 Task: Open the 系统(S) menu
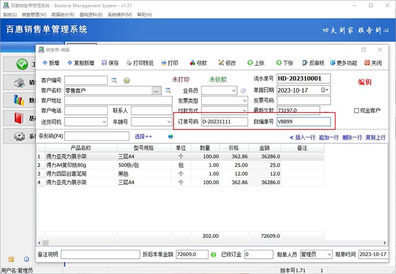click(10, 15)
